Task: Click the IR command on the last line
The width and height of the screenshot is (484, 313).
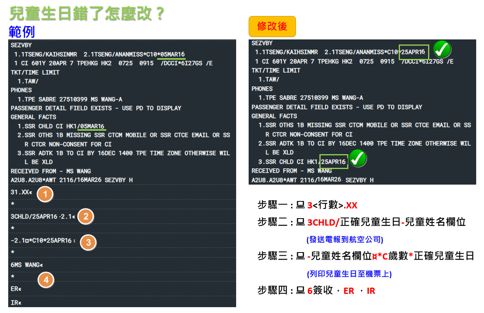Action: click(16, 303)
